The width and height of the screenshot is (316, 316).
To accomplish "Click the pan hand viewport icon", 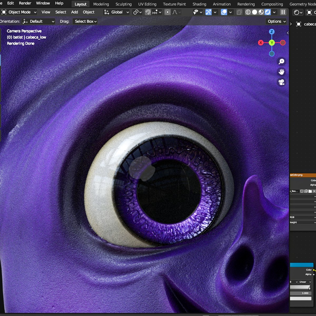I will [x=282, y=72].
